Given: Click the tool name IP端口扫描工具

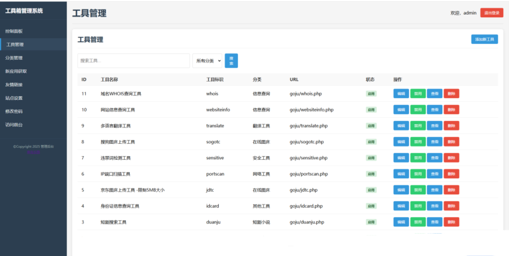Looking at the screenshot, I should click(x=115, y=174).
